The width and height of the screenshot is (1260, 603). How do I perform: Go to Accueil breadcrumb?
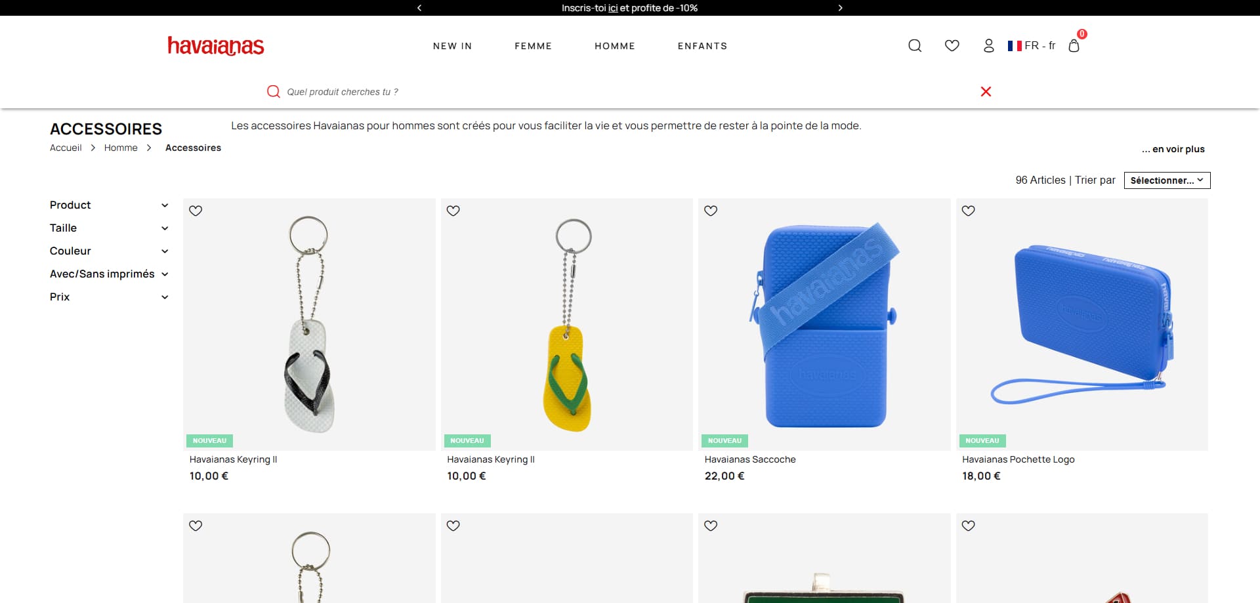(x=66, y=148)
